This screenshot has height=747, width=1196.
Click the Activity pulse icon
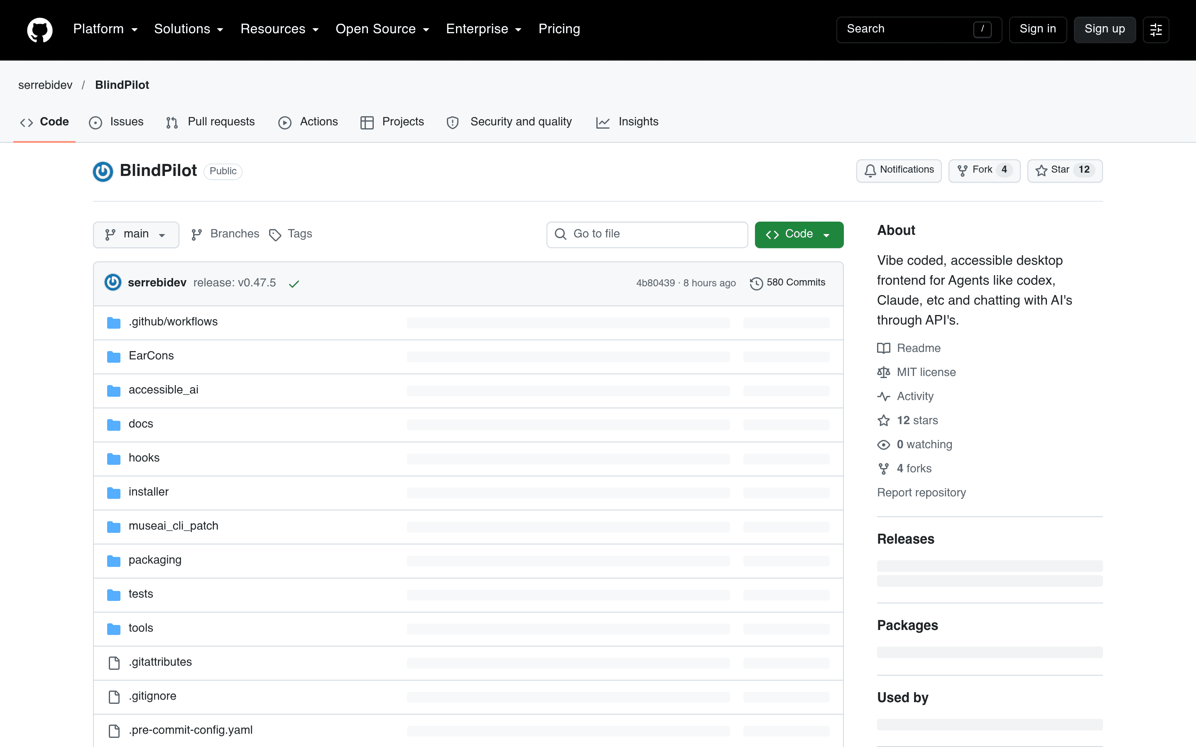884,396
